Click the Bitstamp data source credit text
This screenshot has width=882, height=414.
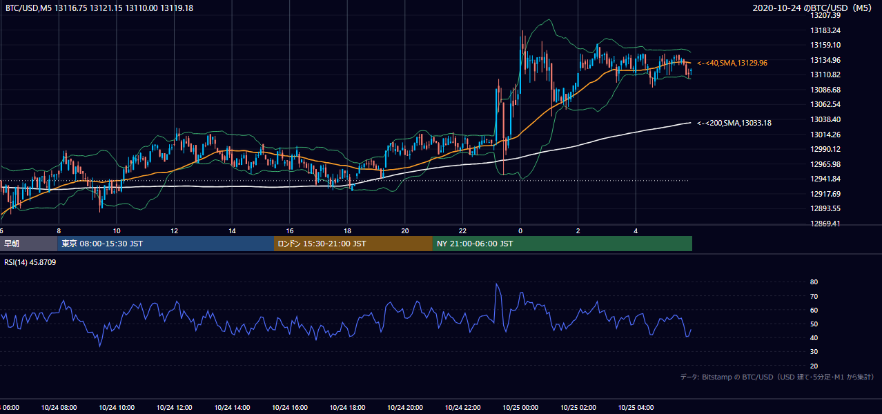point(777,377)
